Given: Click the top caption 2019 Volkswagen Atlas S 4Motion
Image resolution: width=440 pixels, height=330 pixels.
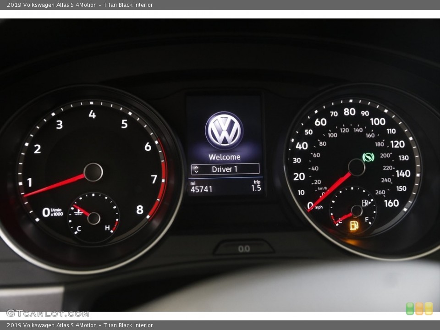Looking at the screenshot, I should (x=52, y=5).
